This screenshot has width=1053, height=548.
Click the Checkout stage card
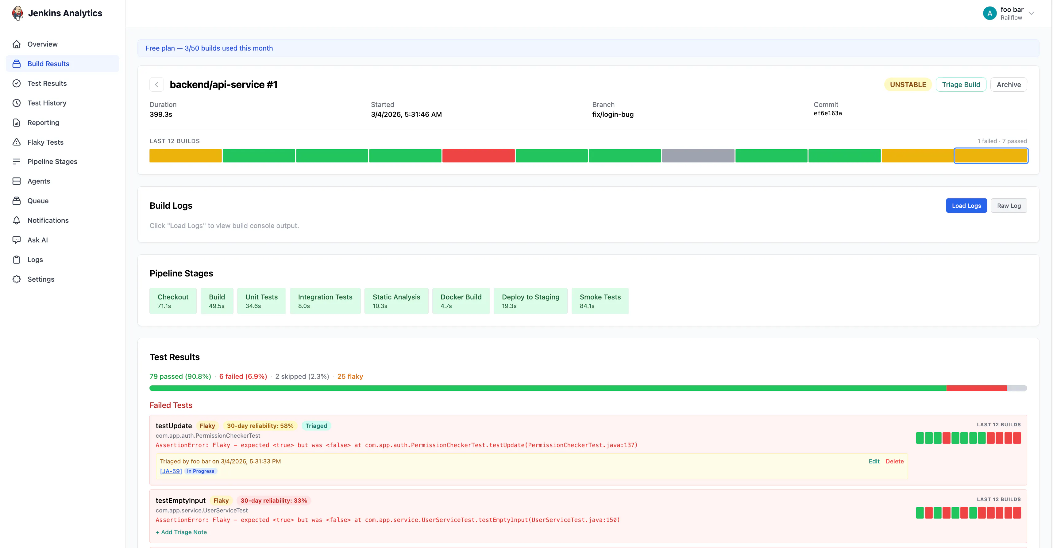pos(173,301)
